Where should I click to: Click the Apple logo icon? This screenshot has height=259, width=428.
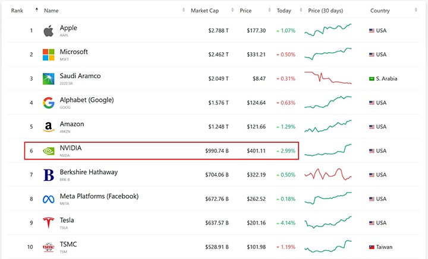(48, 31)
